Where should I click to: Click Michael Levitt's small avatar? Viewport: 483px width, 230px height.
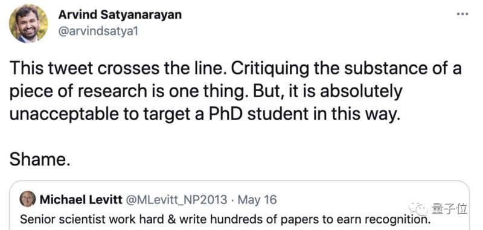pyautogui.click(x=28, y=199)
